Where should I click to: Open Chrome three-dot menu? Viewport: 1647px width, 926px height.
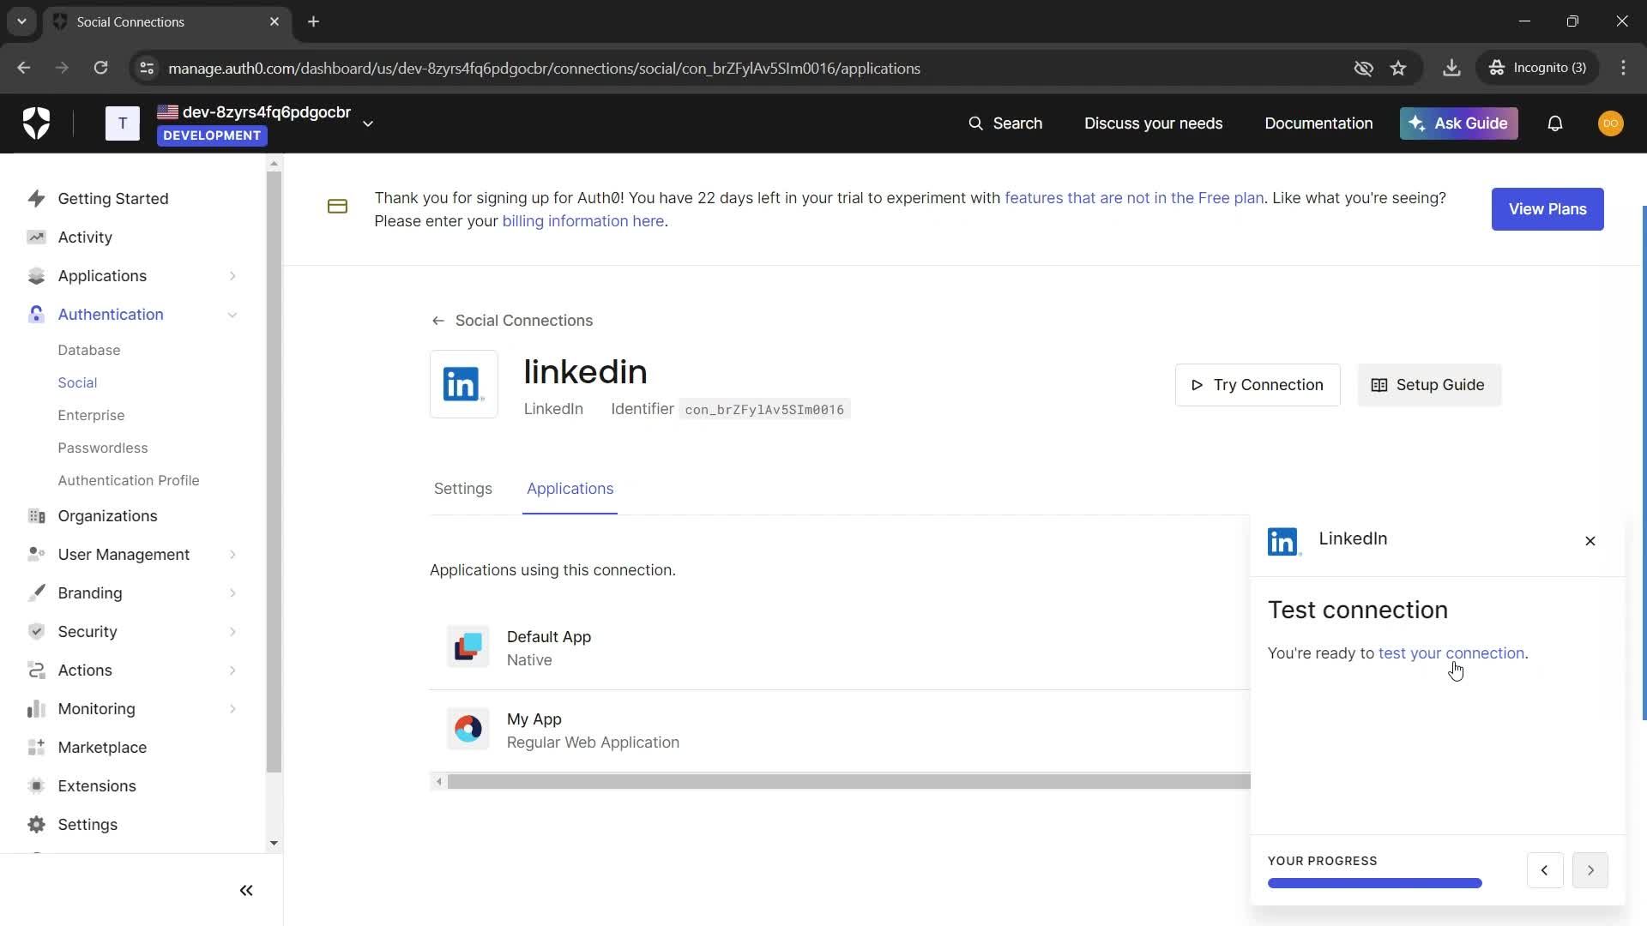pyautogui.click(x=1623, y=68)
